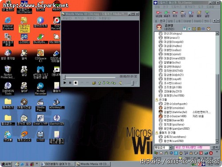Click the user avatar picture in Genie
Image resolution: width=222 pixels, height=167 pixels.
(159, 27)
